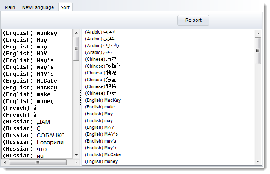
Task: Click left list's scroll up arrow
Action: (x=76, y=32)
